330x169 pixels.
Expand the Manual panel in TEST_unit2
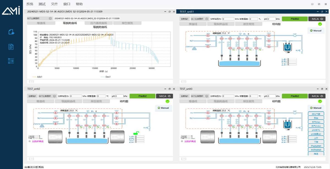click(164, 108)
